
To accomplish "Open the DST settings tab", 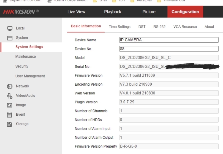I will [142, 27].
